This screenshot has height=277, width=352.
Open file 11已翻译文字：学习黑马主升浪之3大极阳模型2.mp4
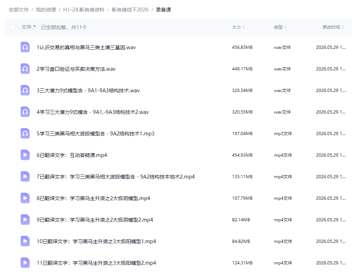(96, 263)
